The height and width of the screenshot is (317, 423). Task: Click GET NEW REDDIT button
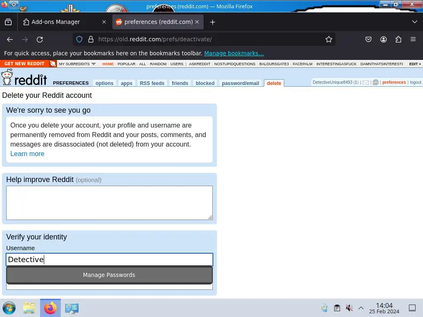(x=24, y=64)
